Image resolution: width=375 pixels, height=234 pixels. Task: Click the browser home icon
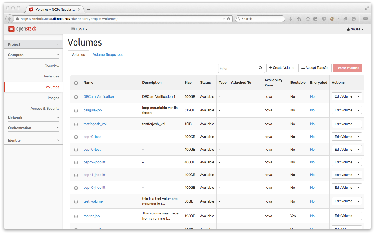tap(299, 19)
